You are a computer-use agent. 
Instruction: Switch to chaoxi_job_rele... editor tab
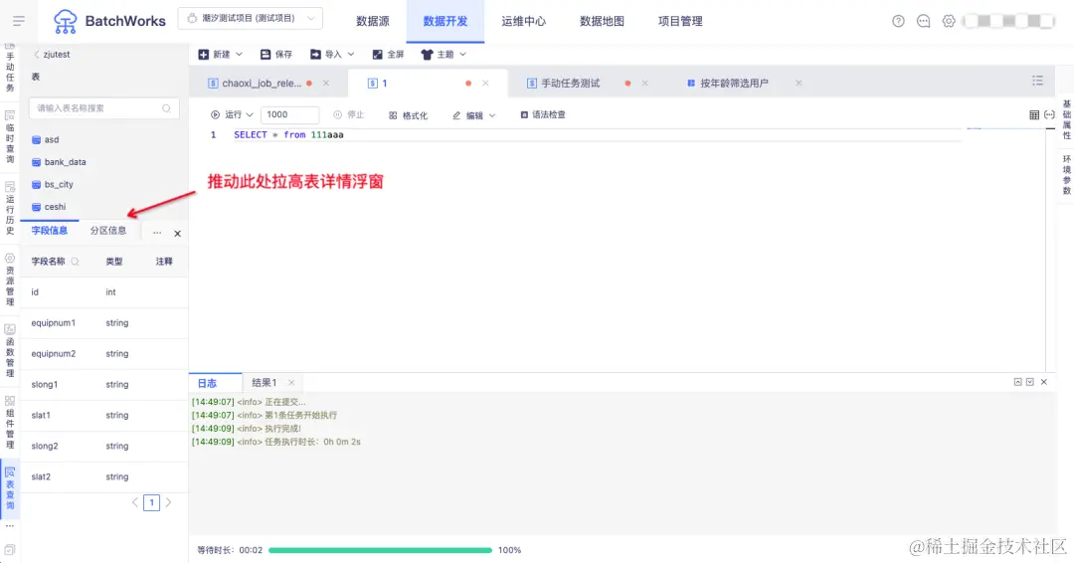[261, 83]
